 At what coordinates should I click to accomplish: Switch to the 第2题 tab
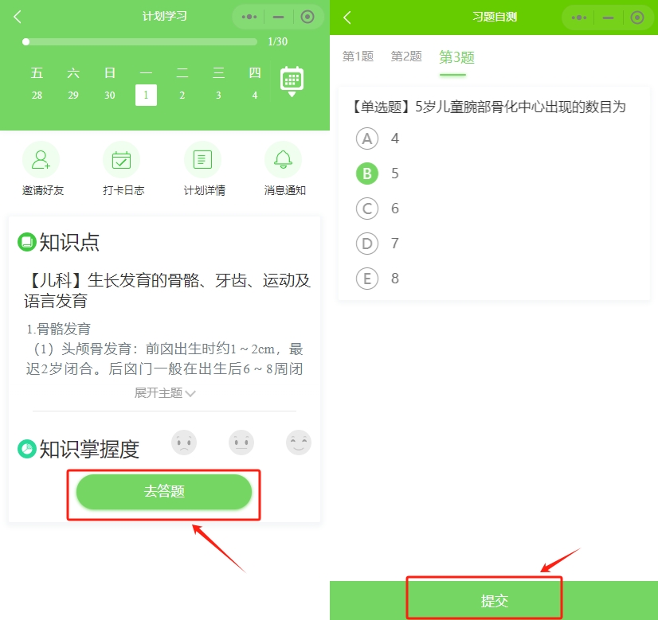[x=405, y=57]
